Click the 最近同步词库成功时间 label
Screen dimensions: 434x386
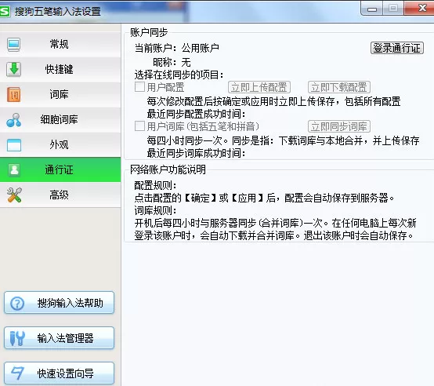[x=196, y=153]
